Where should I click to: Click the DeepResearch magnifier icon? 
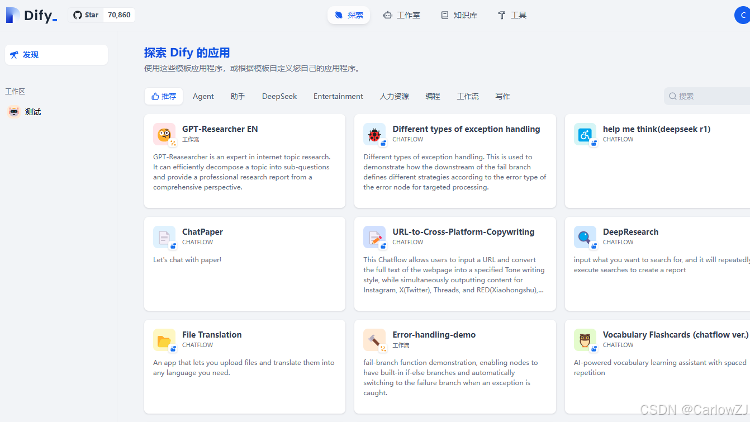pyautogui.click(x=585, y=237)
